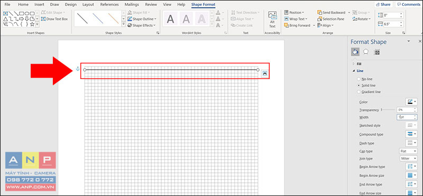
Task: Open the Cap type Flat dropdown
Action: point(408,151)
